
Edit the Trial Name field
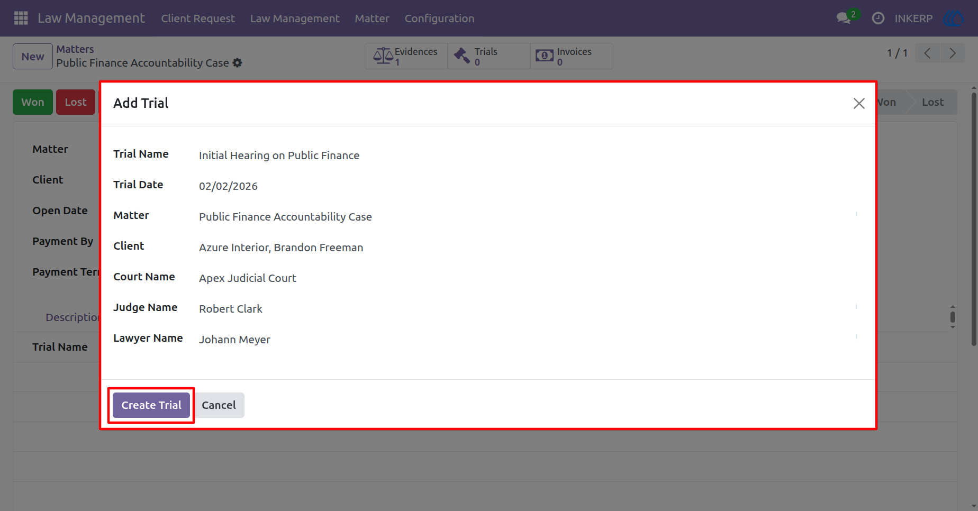528,156
